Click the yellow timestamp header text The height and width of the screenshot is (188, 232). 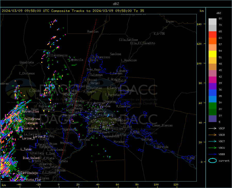coord(73,11)
